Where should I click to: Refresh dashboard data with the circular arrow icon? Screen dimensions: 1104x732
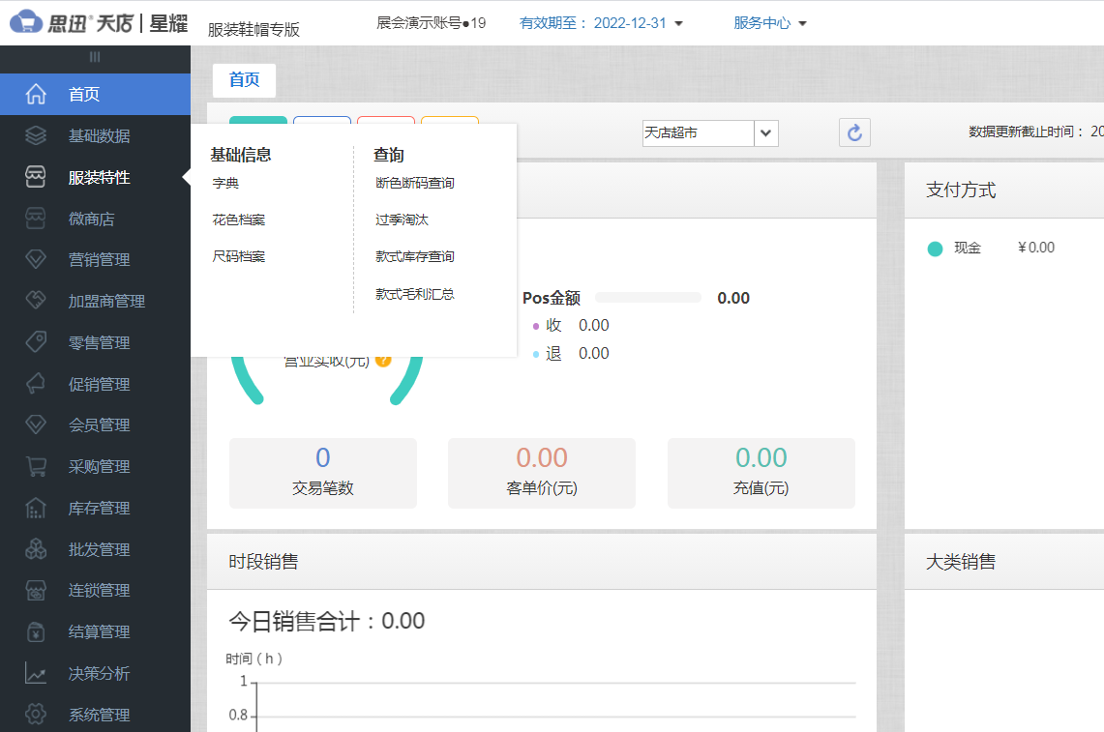click(853, 132)
